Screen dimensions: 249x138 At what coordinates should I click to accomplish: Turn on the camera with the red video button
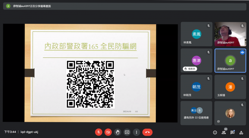[108, 132]
